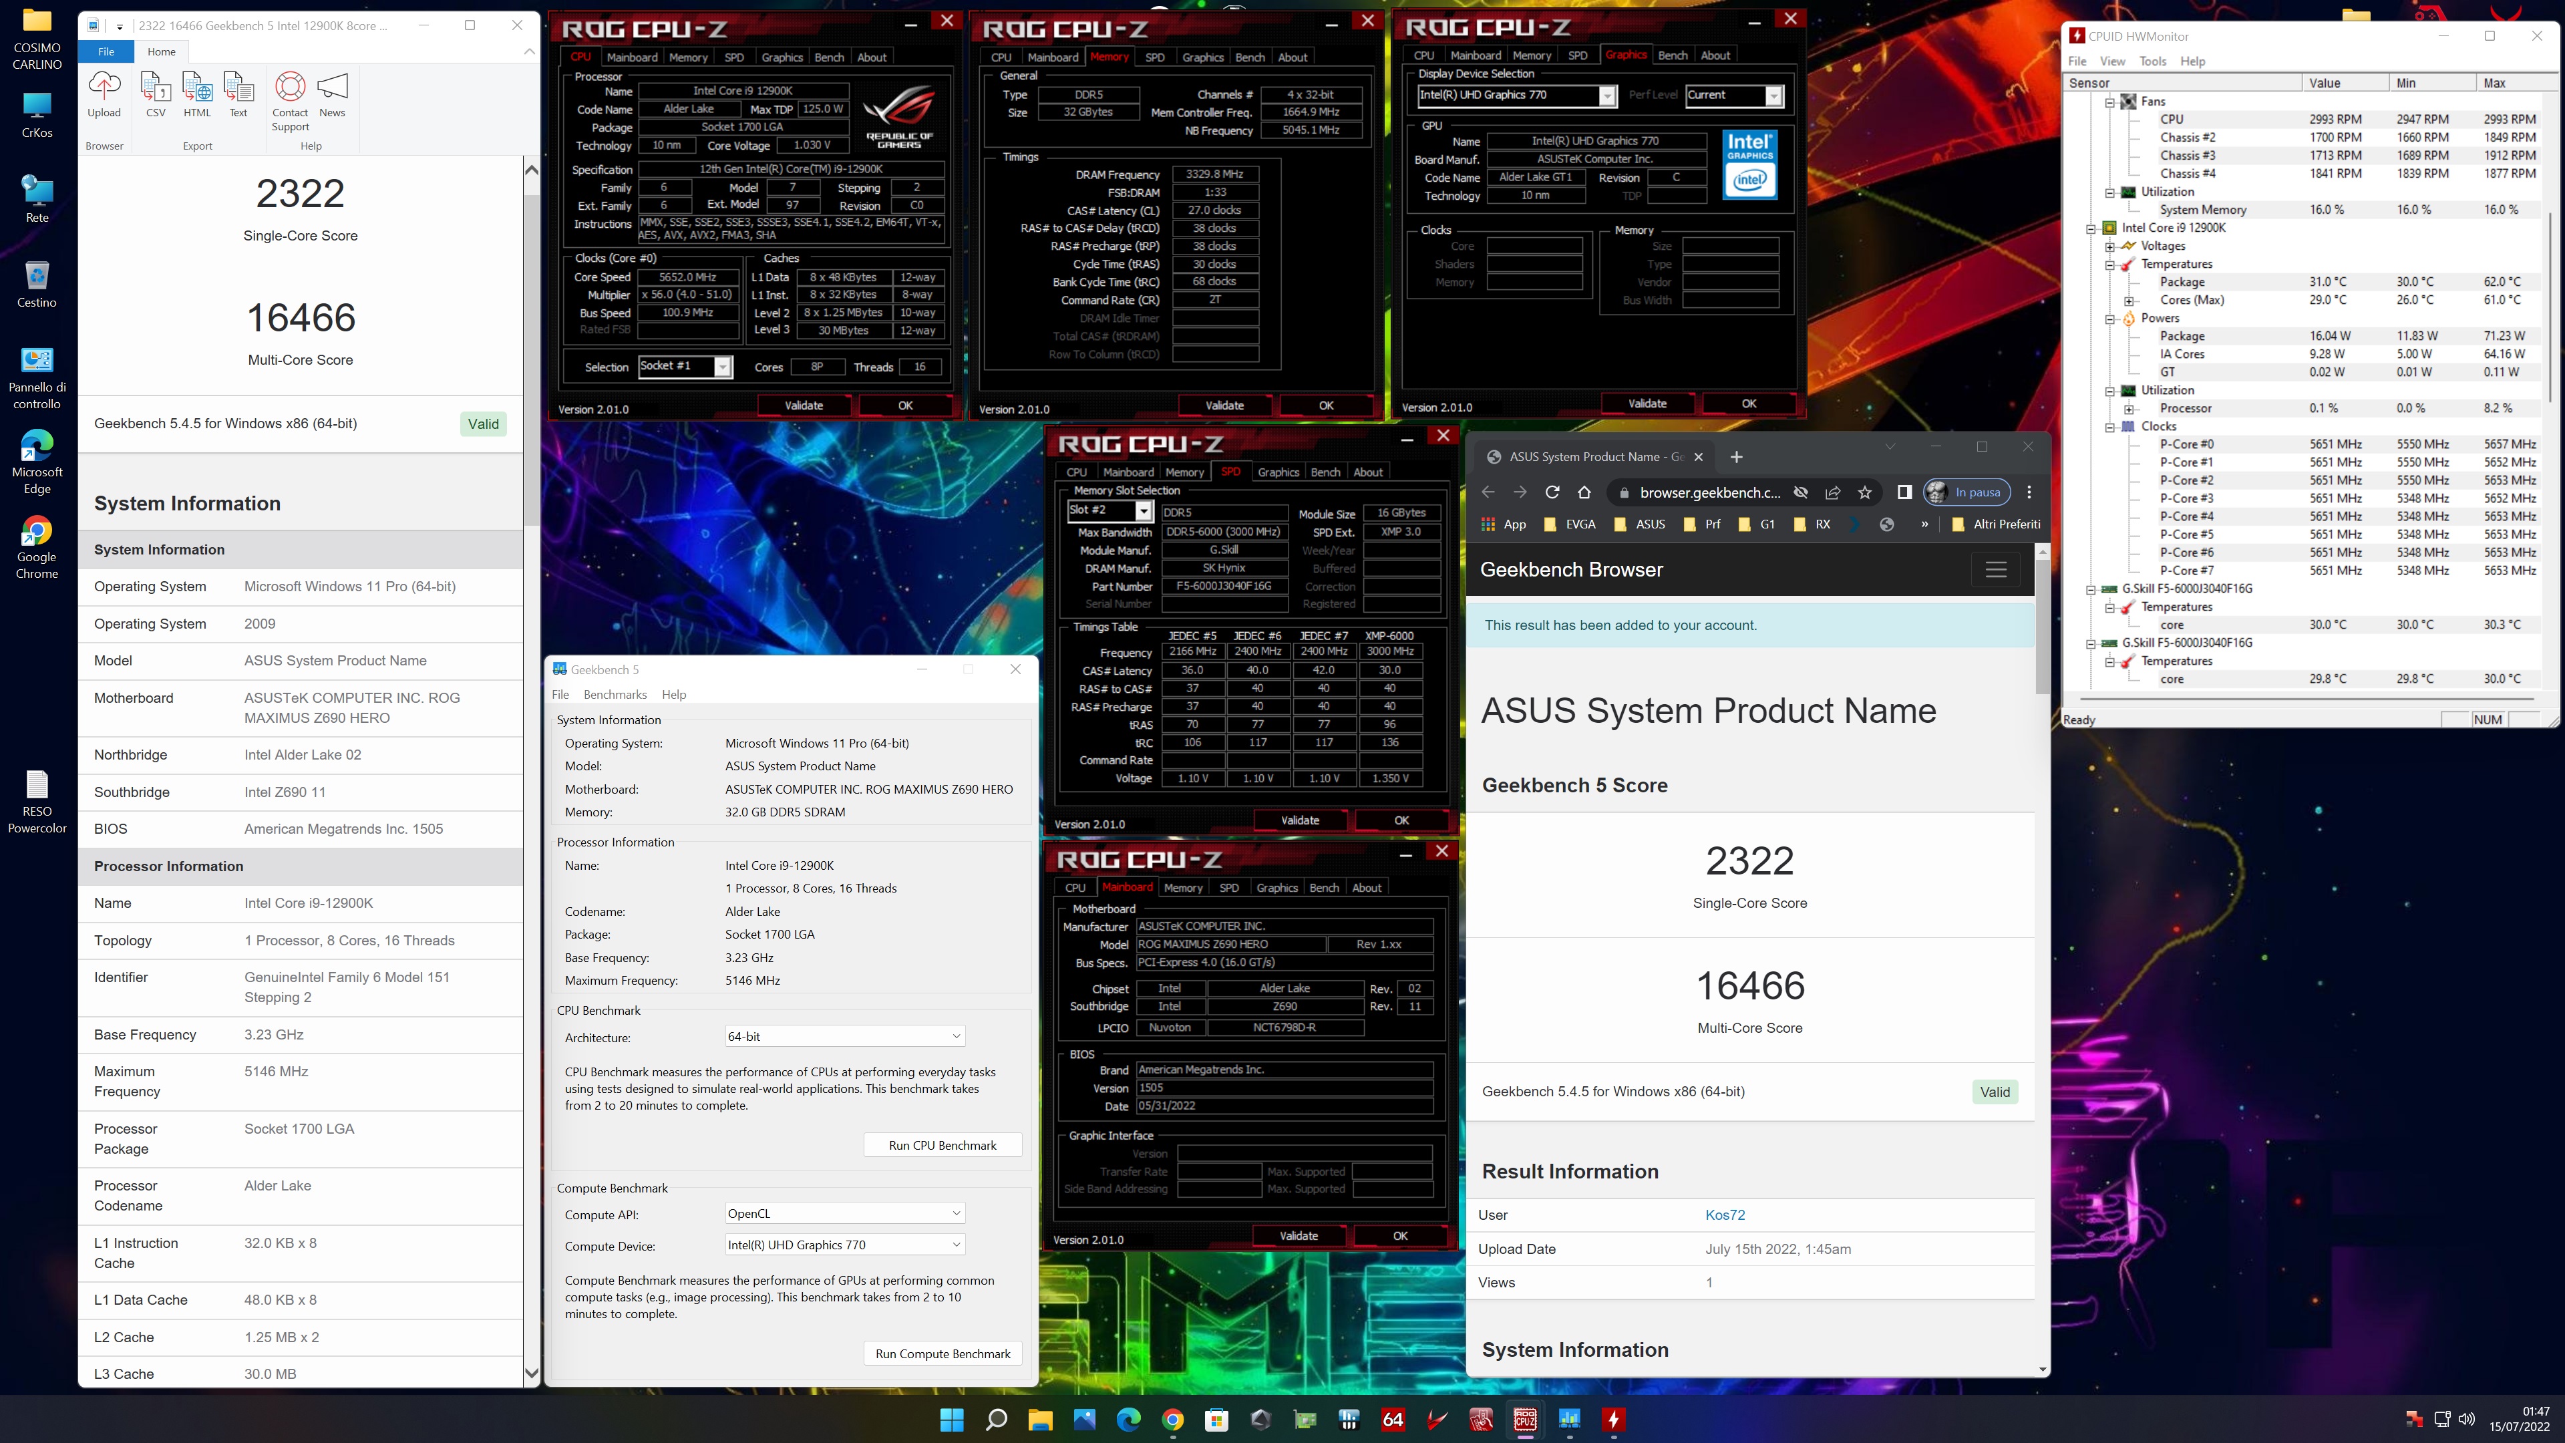2565x1443 pixels.
Task: Open the News icon in ribbon
Action: point(333,95)
